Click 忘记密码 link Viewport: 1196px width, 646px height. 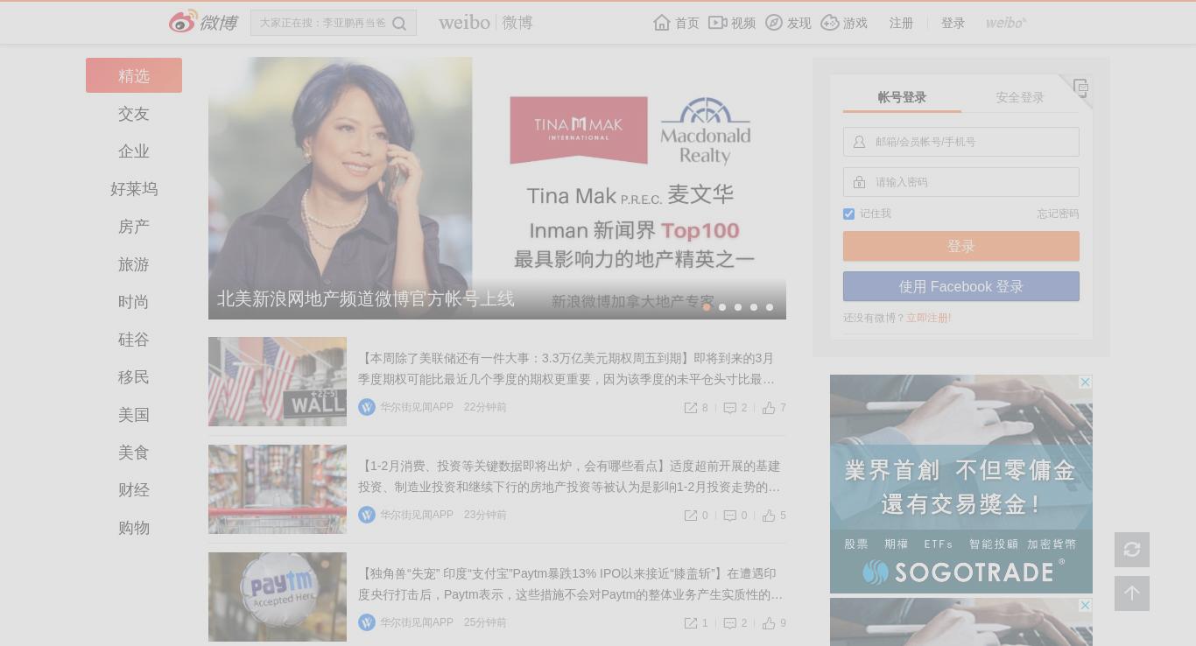(1058, 214)
